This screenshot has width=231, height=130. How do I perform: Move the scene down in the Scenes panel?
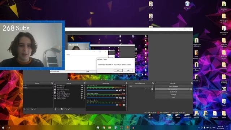coord(35,109)
